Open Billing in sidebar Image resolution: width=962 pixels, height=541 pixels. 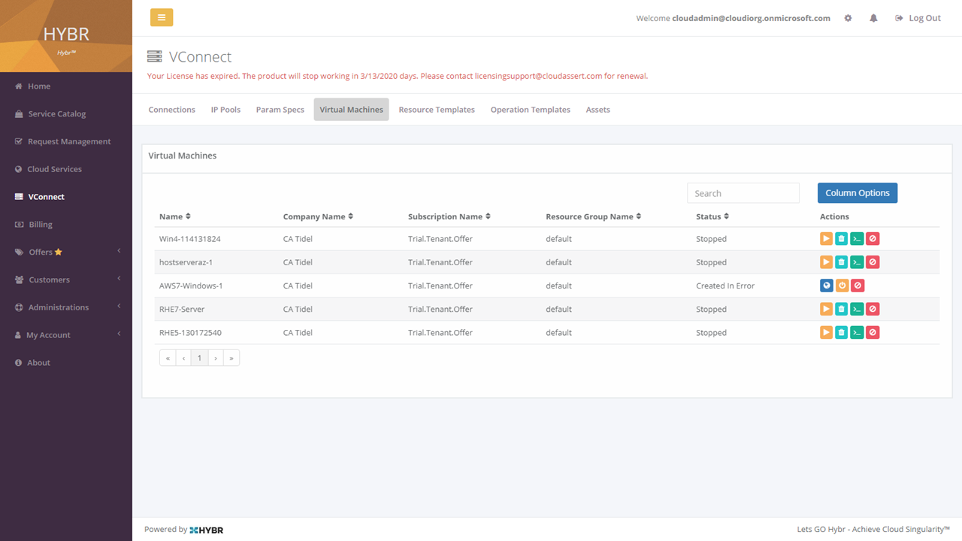pyautogui.click(x=66, y=225)
